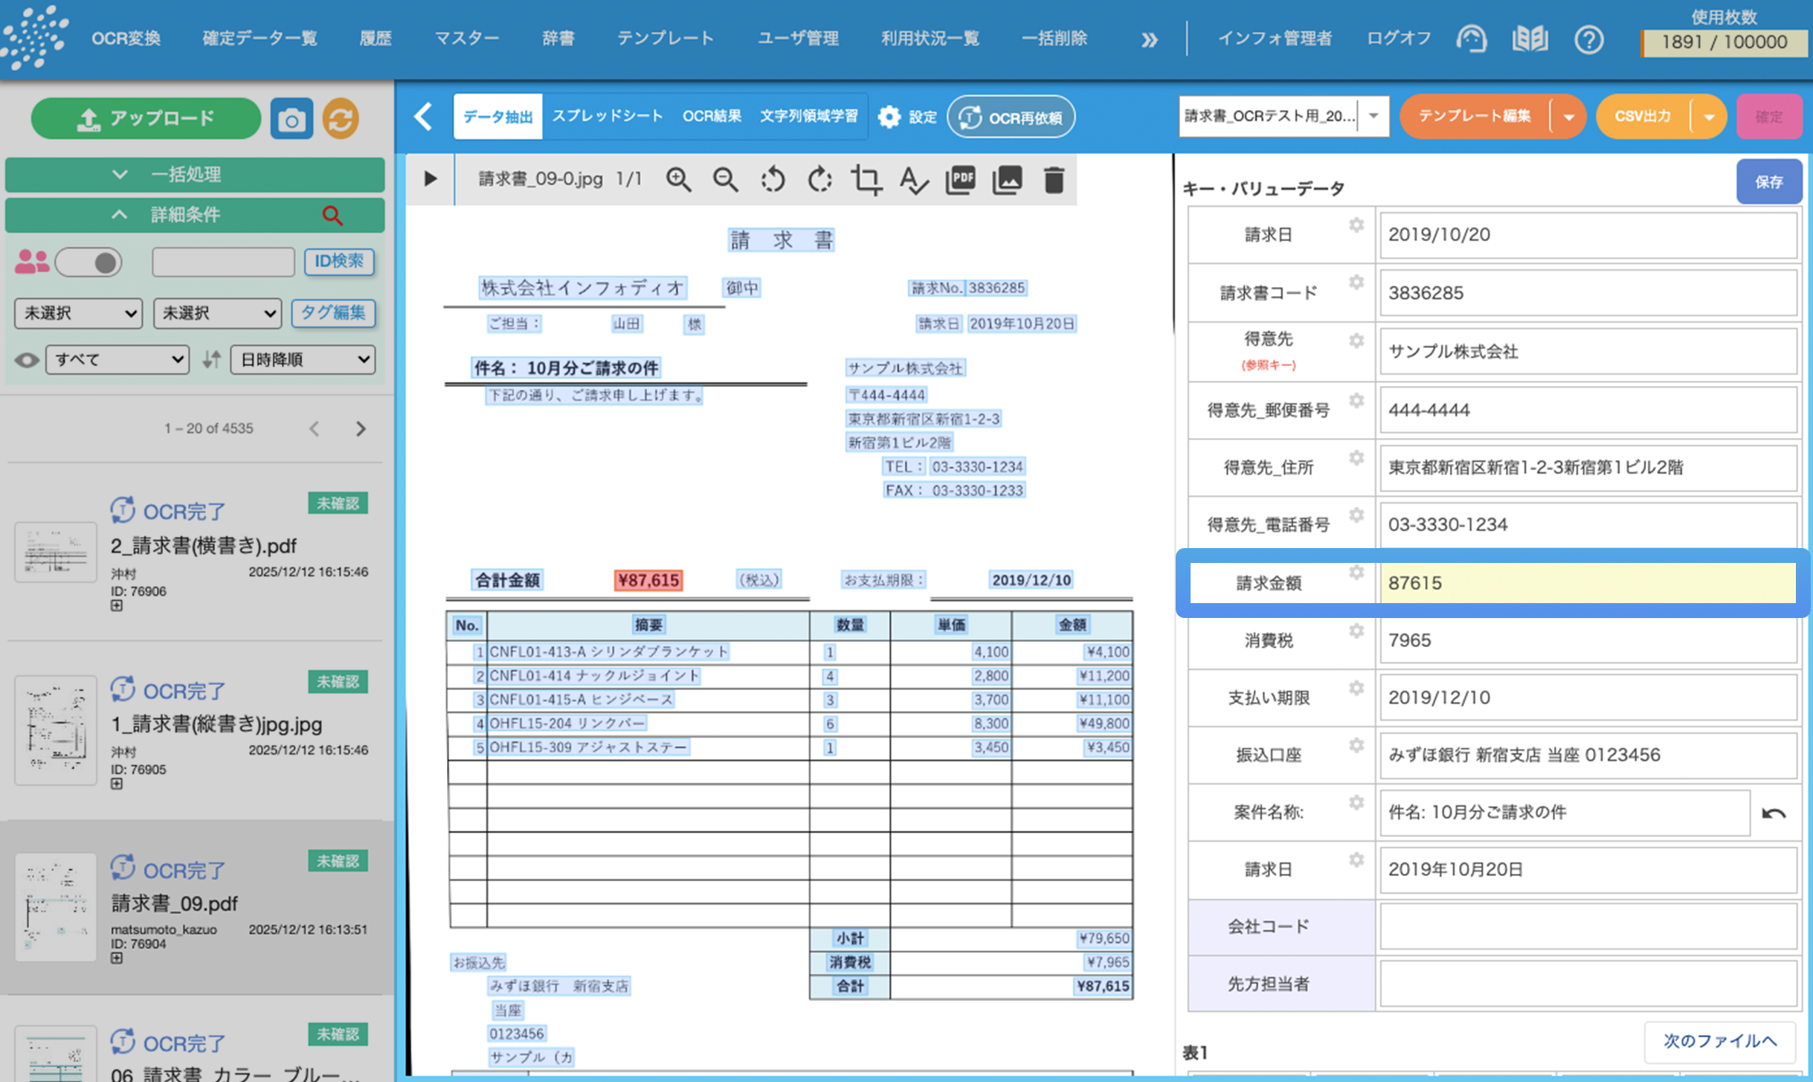Toggle the user filter switch in the sidebar
The width and height of the screenshot is (1813, 1082).
(88, 262)
